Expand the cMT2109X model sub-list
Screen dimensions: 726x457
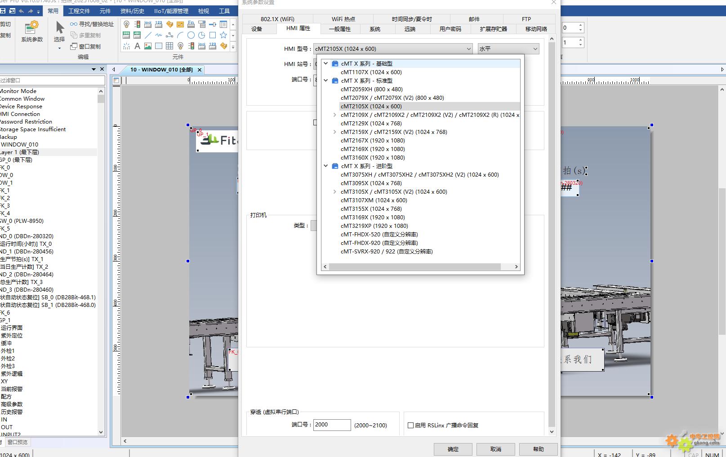pos(334,115)
